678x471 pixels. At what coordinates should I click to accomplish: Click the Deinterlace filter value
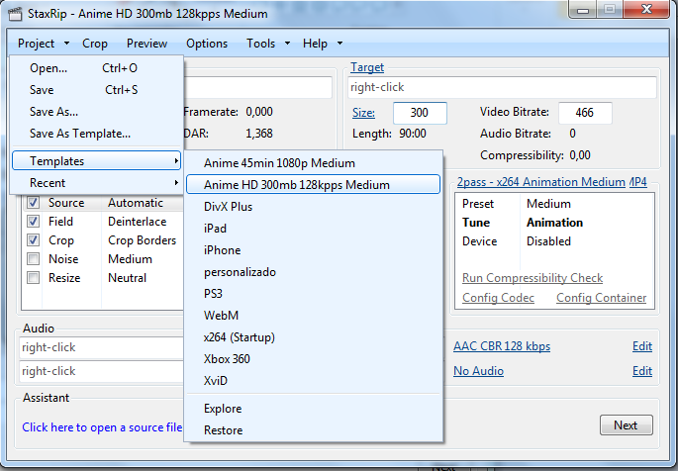point(137,222)
